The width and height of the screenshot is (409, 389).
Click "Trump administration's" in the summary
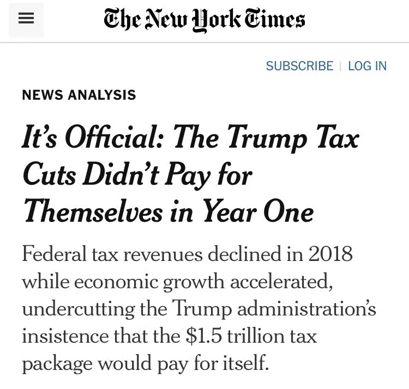click(274, 309)
